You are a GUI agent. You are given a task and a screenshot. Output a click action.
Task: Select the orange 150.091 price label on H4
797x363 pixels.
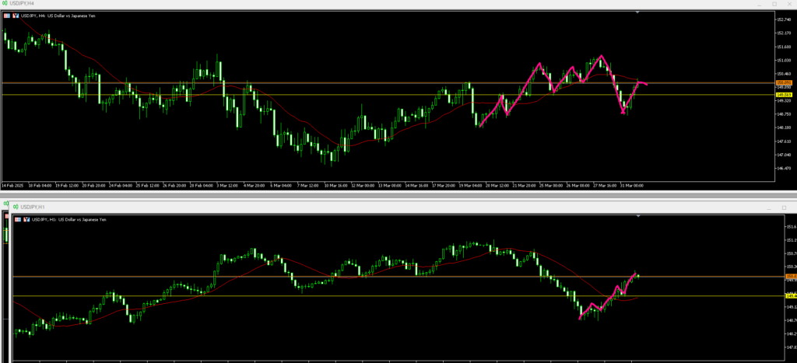(784, 82)
